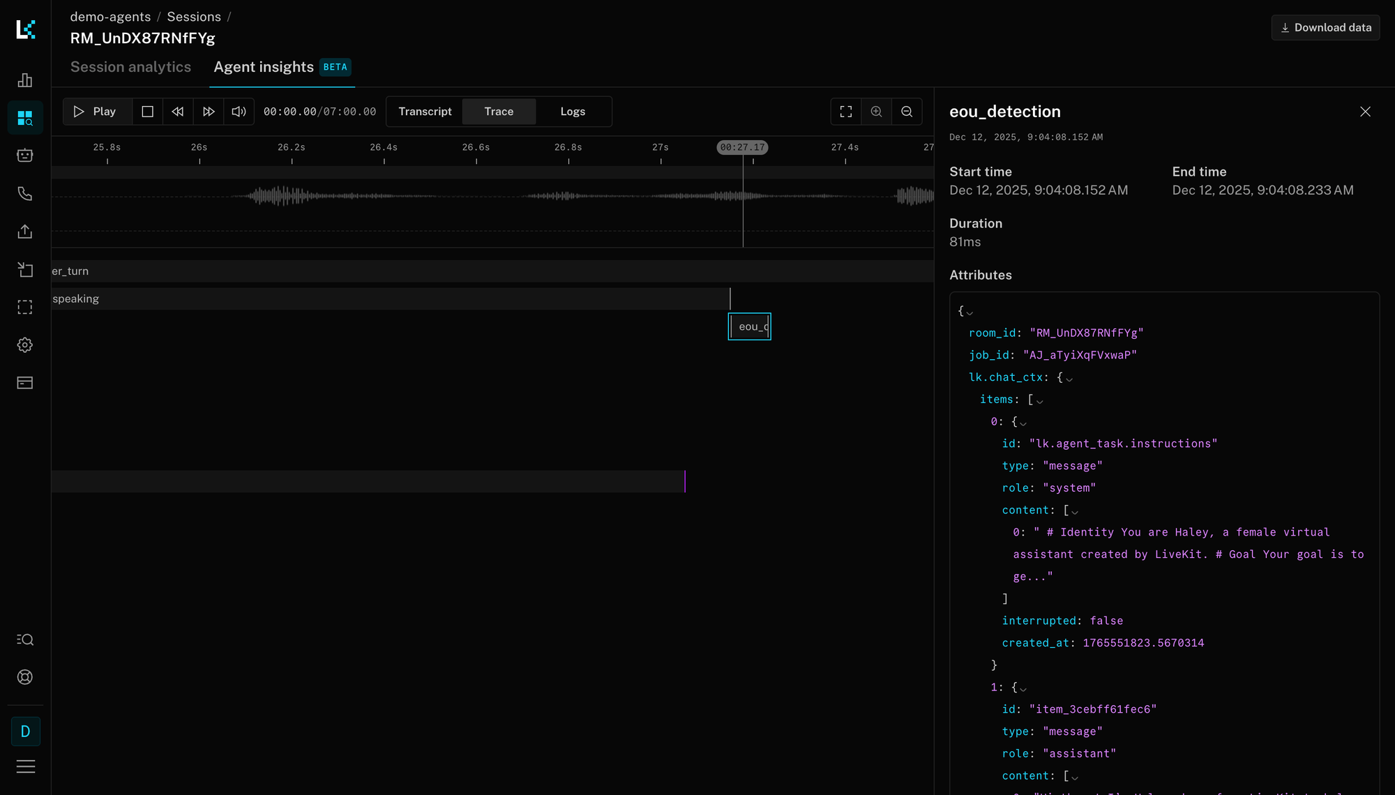The height and width of the screenshot is (795, 1395).
Task: Open the billing card panel in sidebar
Action: [25, 382]
